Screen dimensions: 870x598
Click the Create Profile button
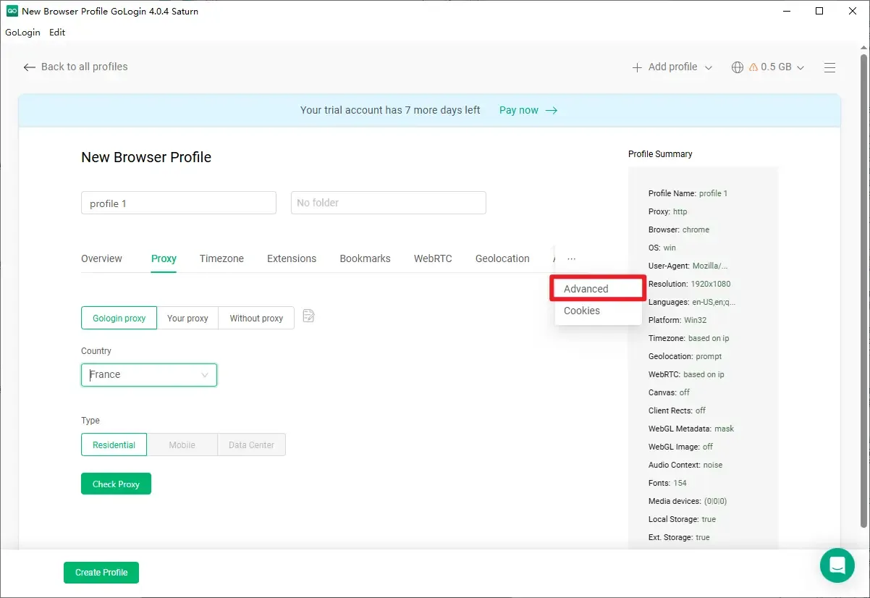click(x=101, y=572)
